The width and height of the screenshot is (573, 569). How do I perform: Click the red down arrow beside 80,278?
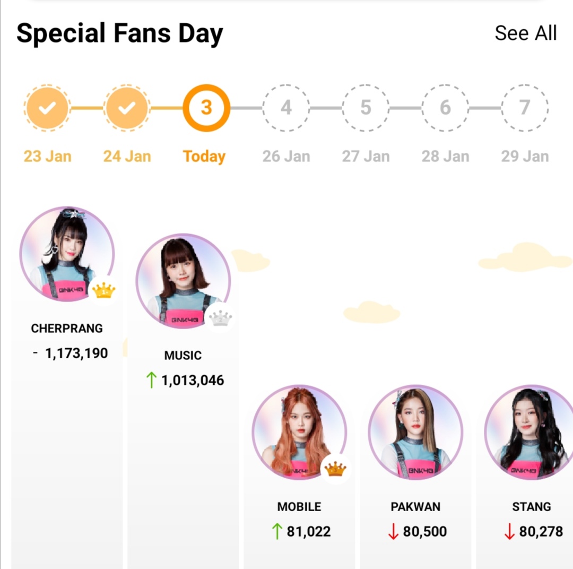pos(509,531)
